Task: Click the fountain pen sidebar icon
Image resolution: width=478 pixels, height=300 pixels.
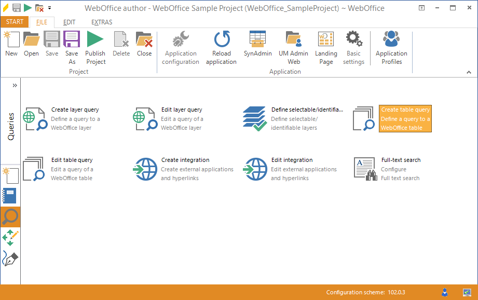Action: (10, 258)
